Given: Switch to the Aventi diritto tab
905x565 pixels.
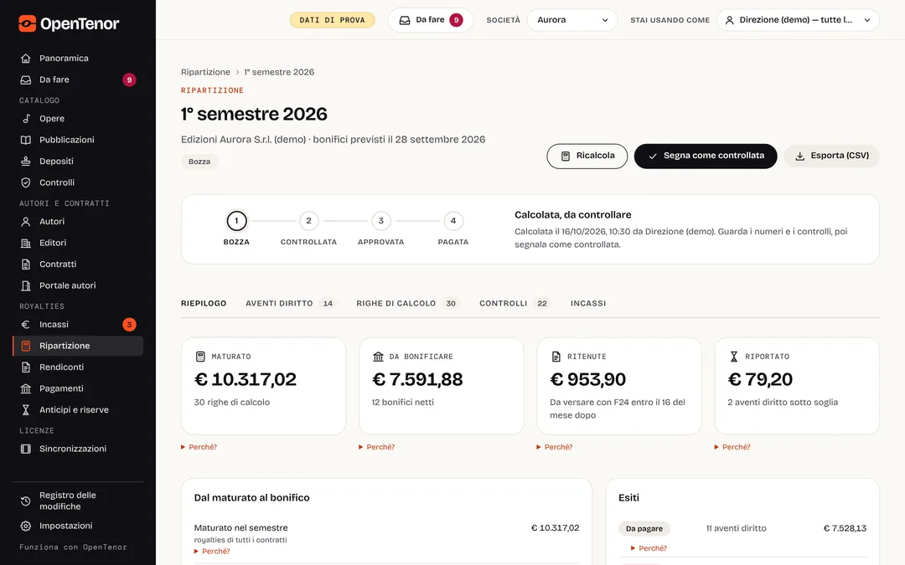Looking at the screenshot, I should click(x=290, y=303).
